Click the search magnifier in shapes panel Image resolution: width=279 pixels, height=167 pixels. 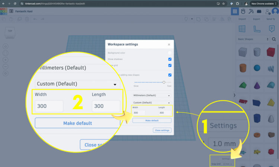pyautogui.click(x=274, y=39)
